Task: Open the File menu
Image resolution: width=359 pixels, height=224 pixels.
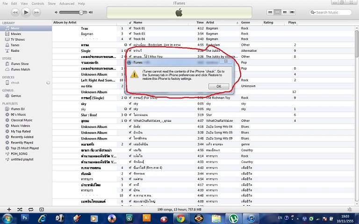Action: coord(5,3)
